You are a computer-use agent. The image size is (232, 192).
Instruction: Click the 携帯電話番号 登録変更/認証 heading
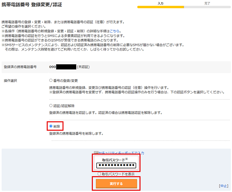tap(32, 5)
